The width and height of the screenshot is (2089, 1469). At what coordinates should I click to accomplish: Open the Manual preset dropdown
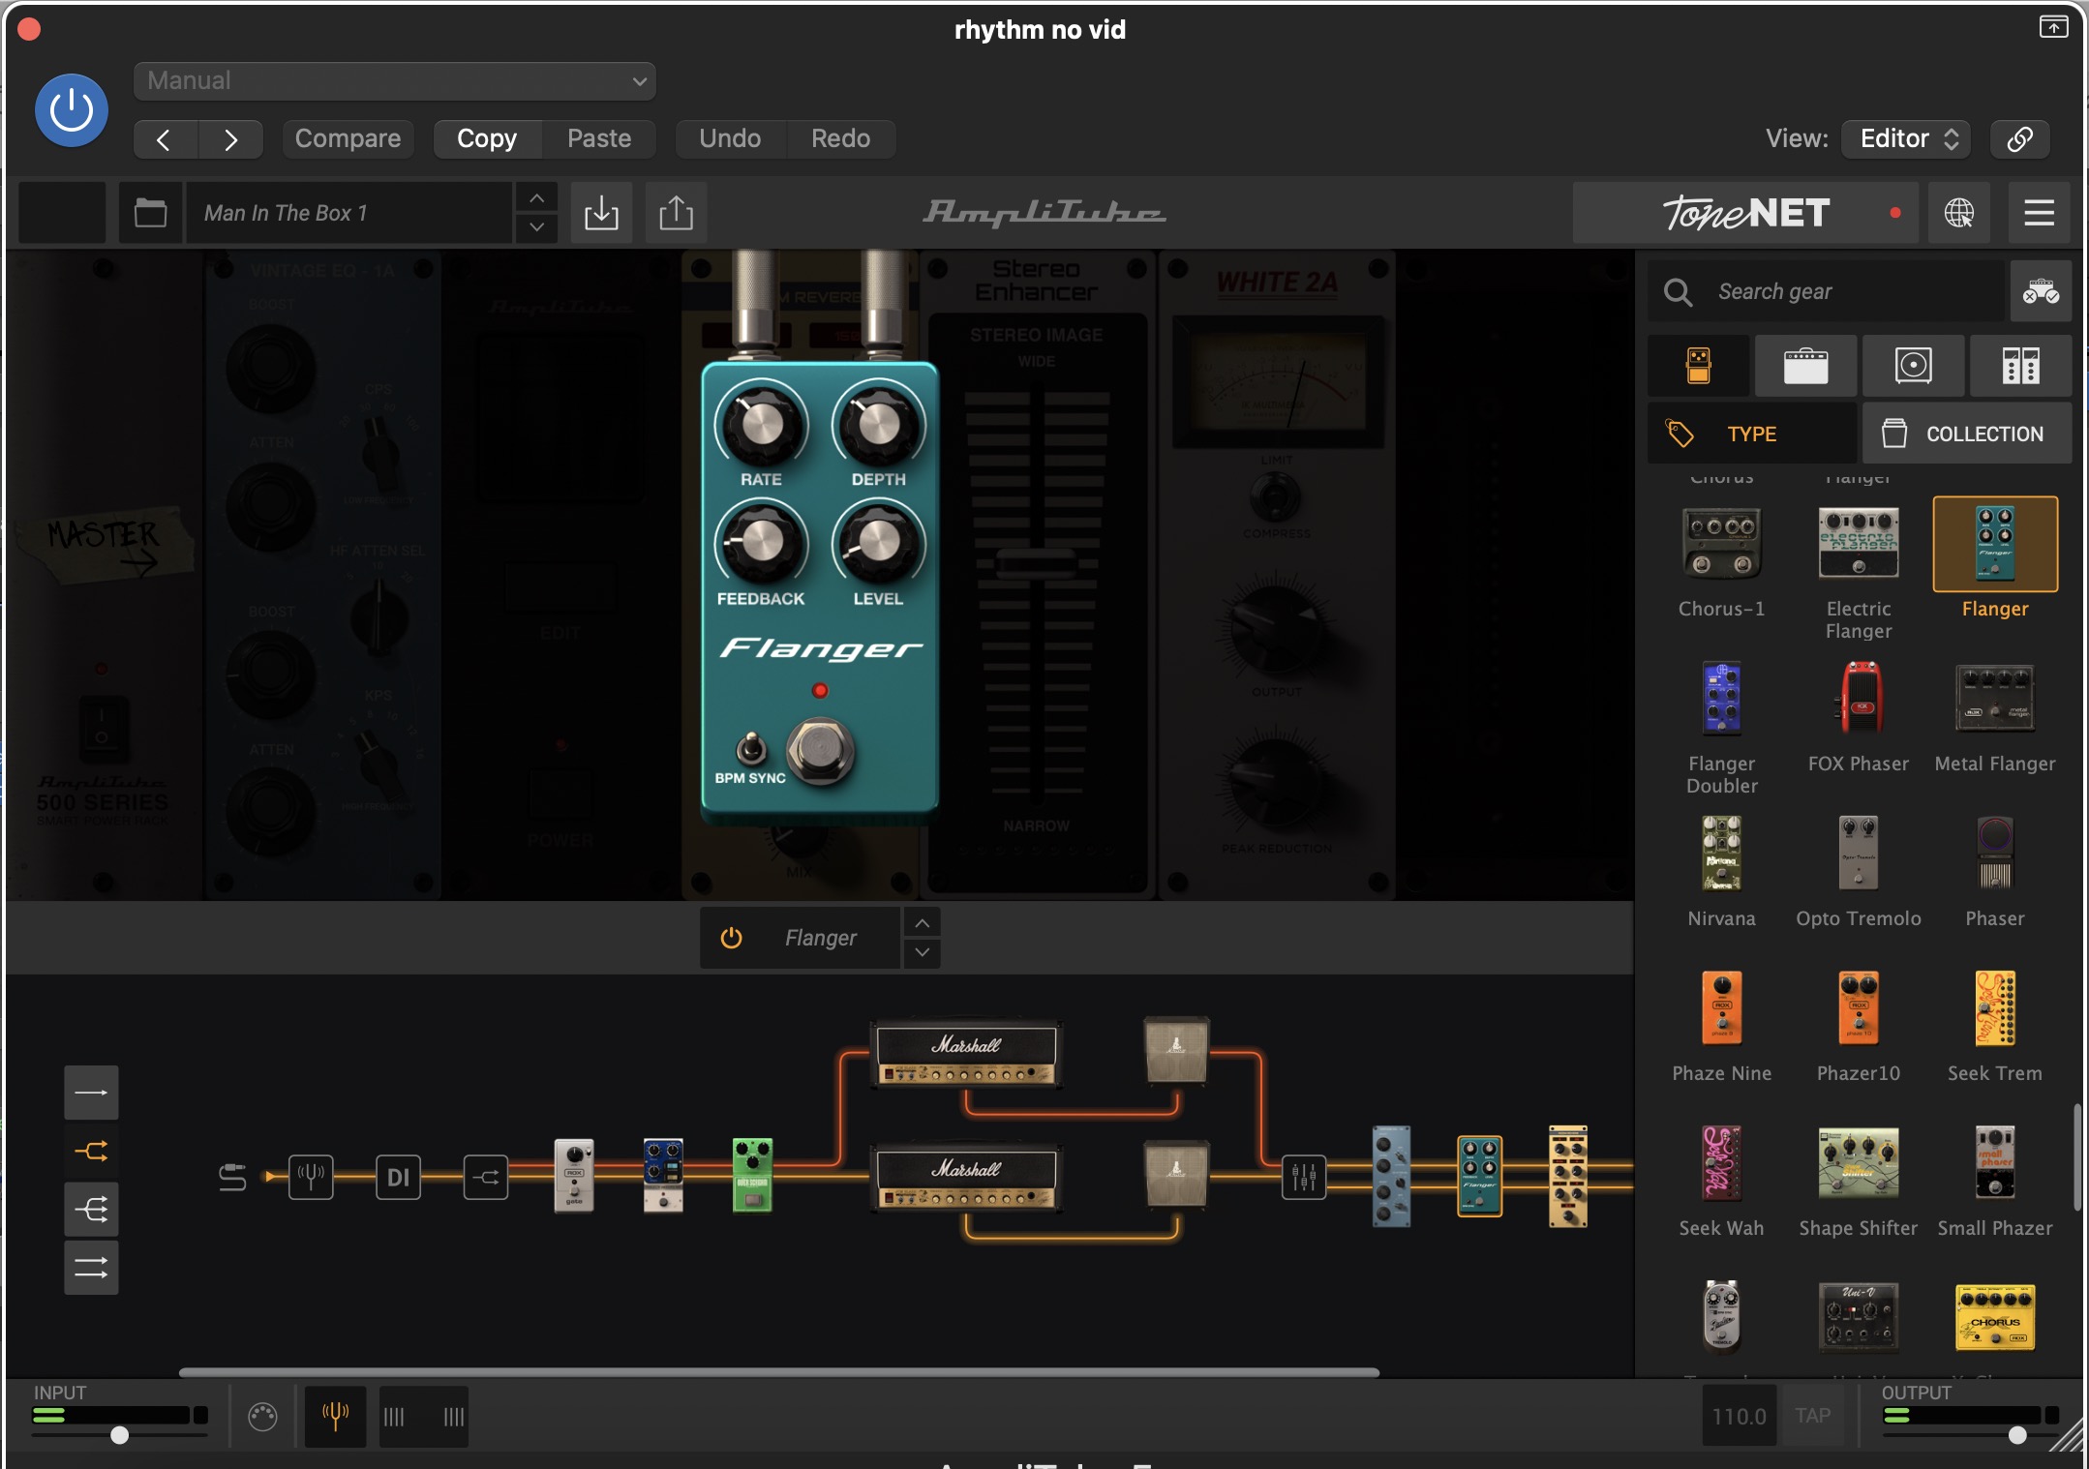point(395,81)
